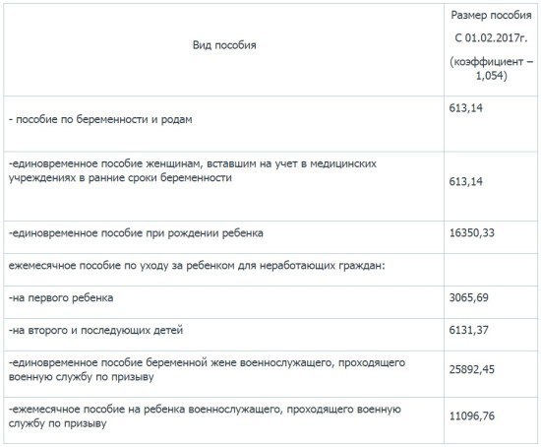
Task: Click the second 613,14 amount value
Action: click(466, 181)
